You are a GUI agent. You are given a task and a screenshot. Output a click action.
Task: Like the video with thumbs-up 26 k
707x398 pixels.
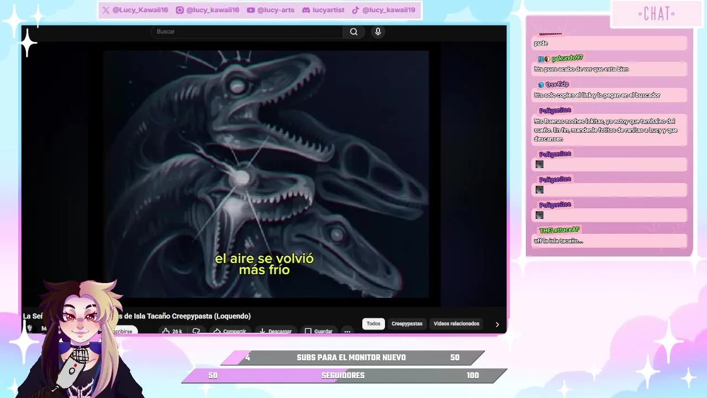(172, 331)
